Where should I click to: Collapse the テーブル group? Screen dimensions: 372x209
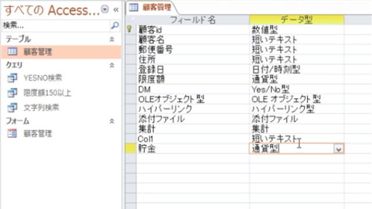pyautogui.click(x=112, y=39)
